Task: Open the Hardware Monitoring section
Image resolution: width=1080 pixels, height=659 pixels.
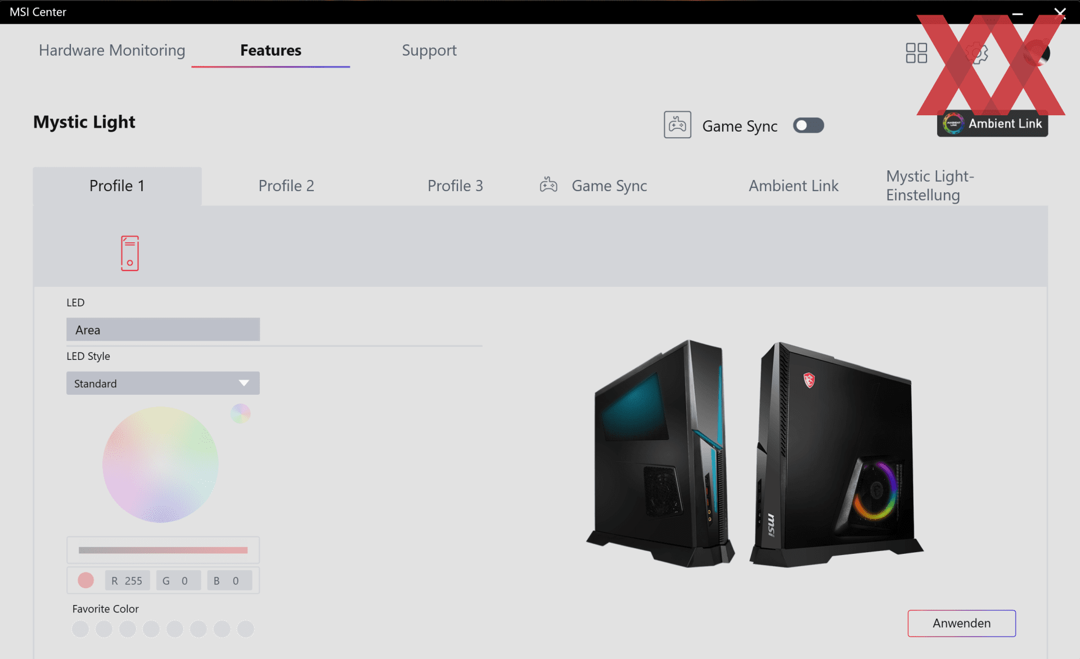Action: pyautogui.click(x=112, y=49)
